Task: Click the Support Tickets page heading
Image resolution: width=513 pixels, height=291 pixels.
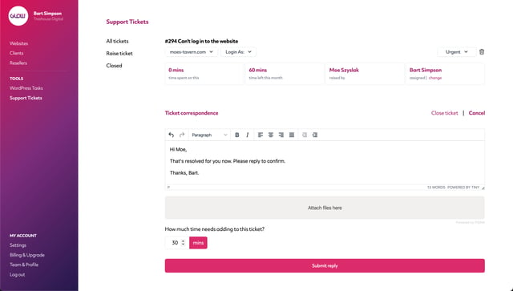Action: pos(127,22)
